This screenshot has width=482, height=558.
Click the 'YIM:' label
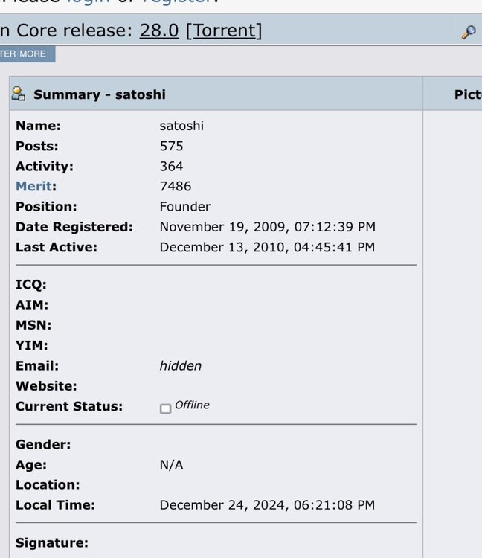[x=32, y=345]
